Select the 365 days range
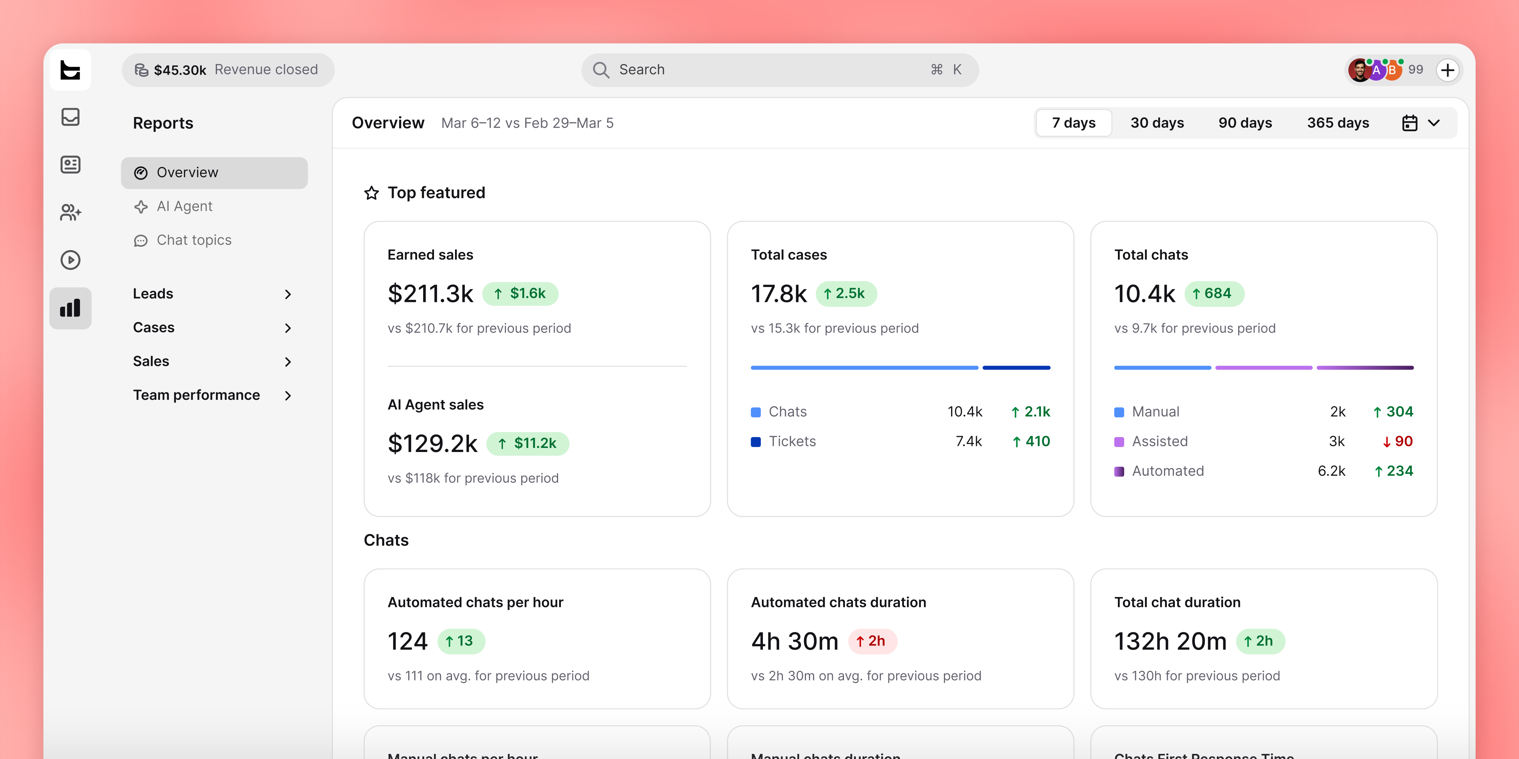 pyautogui.click(x=1338, y=123)
